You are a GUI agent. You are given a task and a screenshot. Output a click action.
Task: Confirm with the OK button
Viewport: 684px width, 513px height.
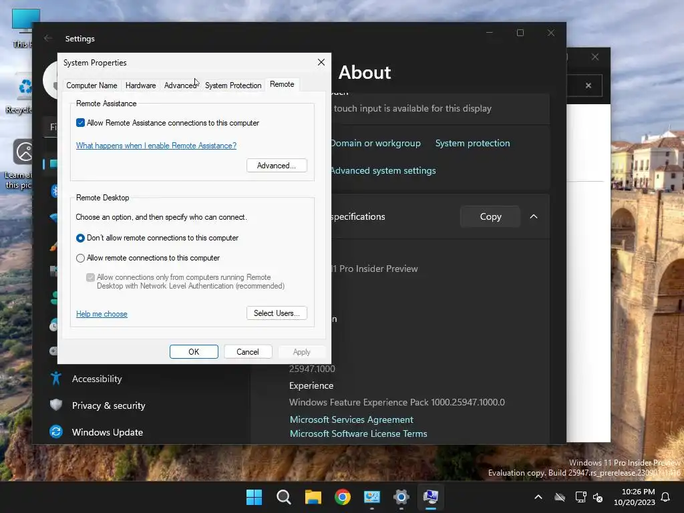coord(194,351)
